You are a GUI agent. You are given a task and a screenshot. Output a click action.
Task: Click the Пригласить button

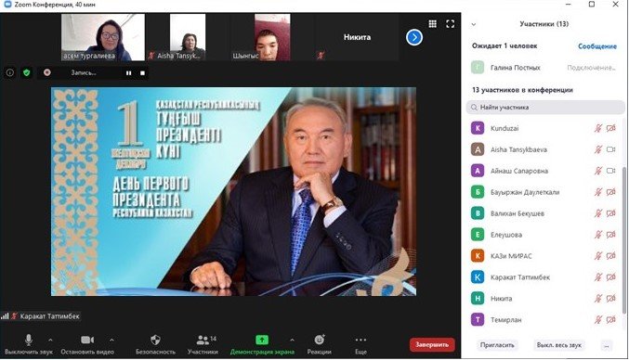(497, 345)
